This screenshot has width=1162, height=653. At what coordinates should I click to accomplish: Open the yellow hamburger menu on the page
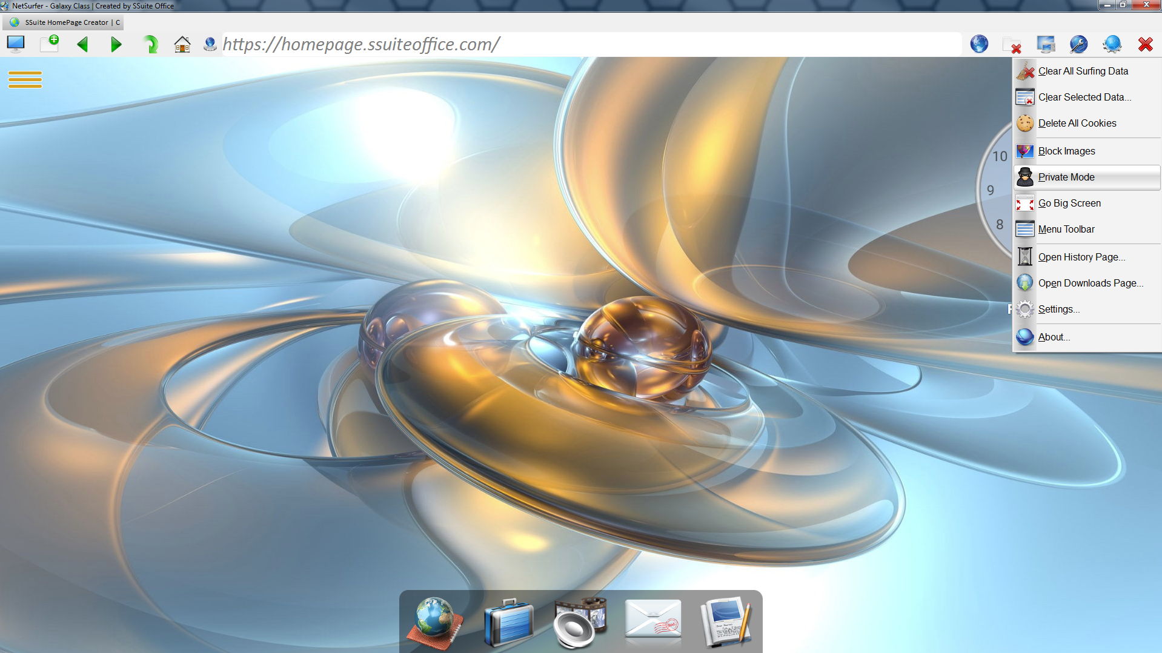(x=25, y=79)
